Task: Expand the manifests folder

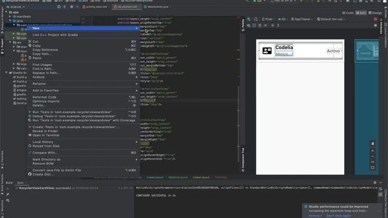Action: click(10, 16)
